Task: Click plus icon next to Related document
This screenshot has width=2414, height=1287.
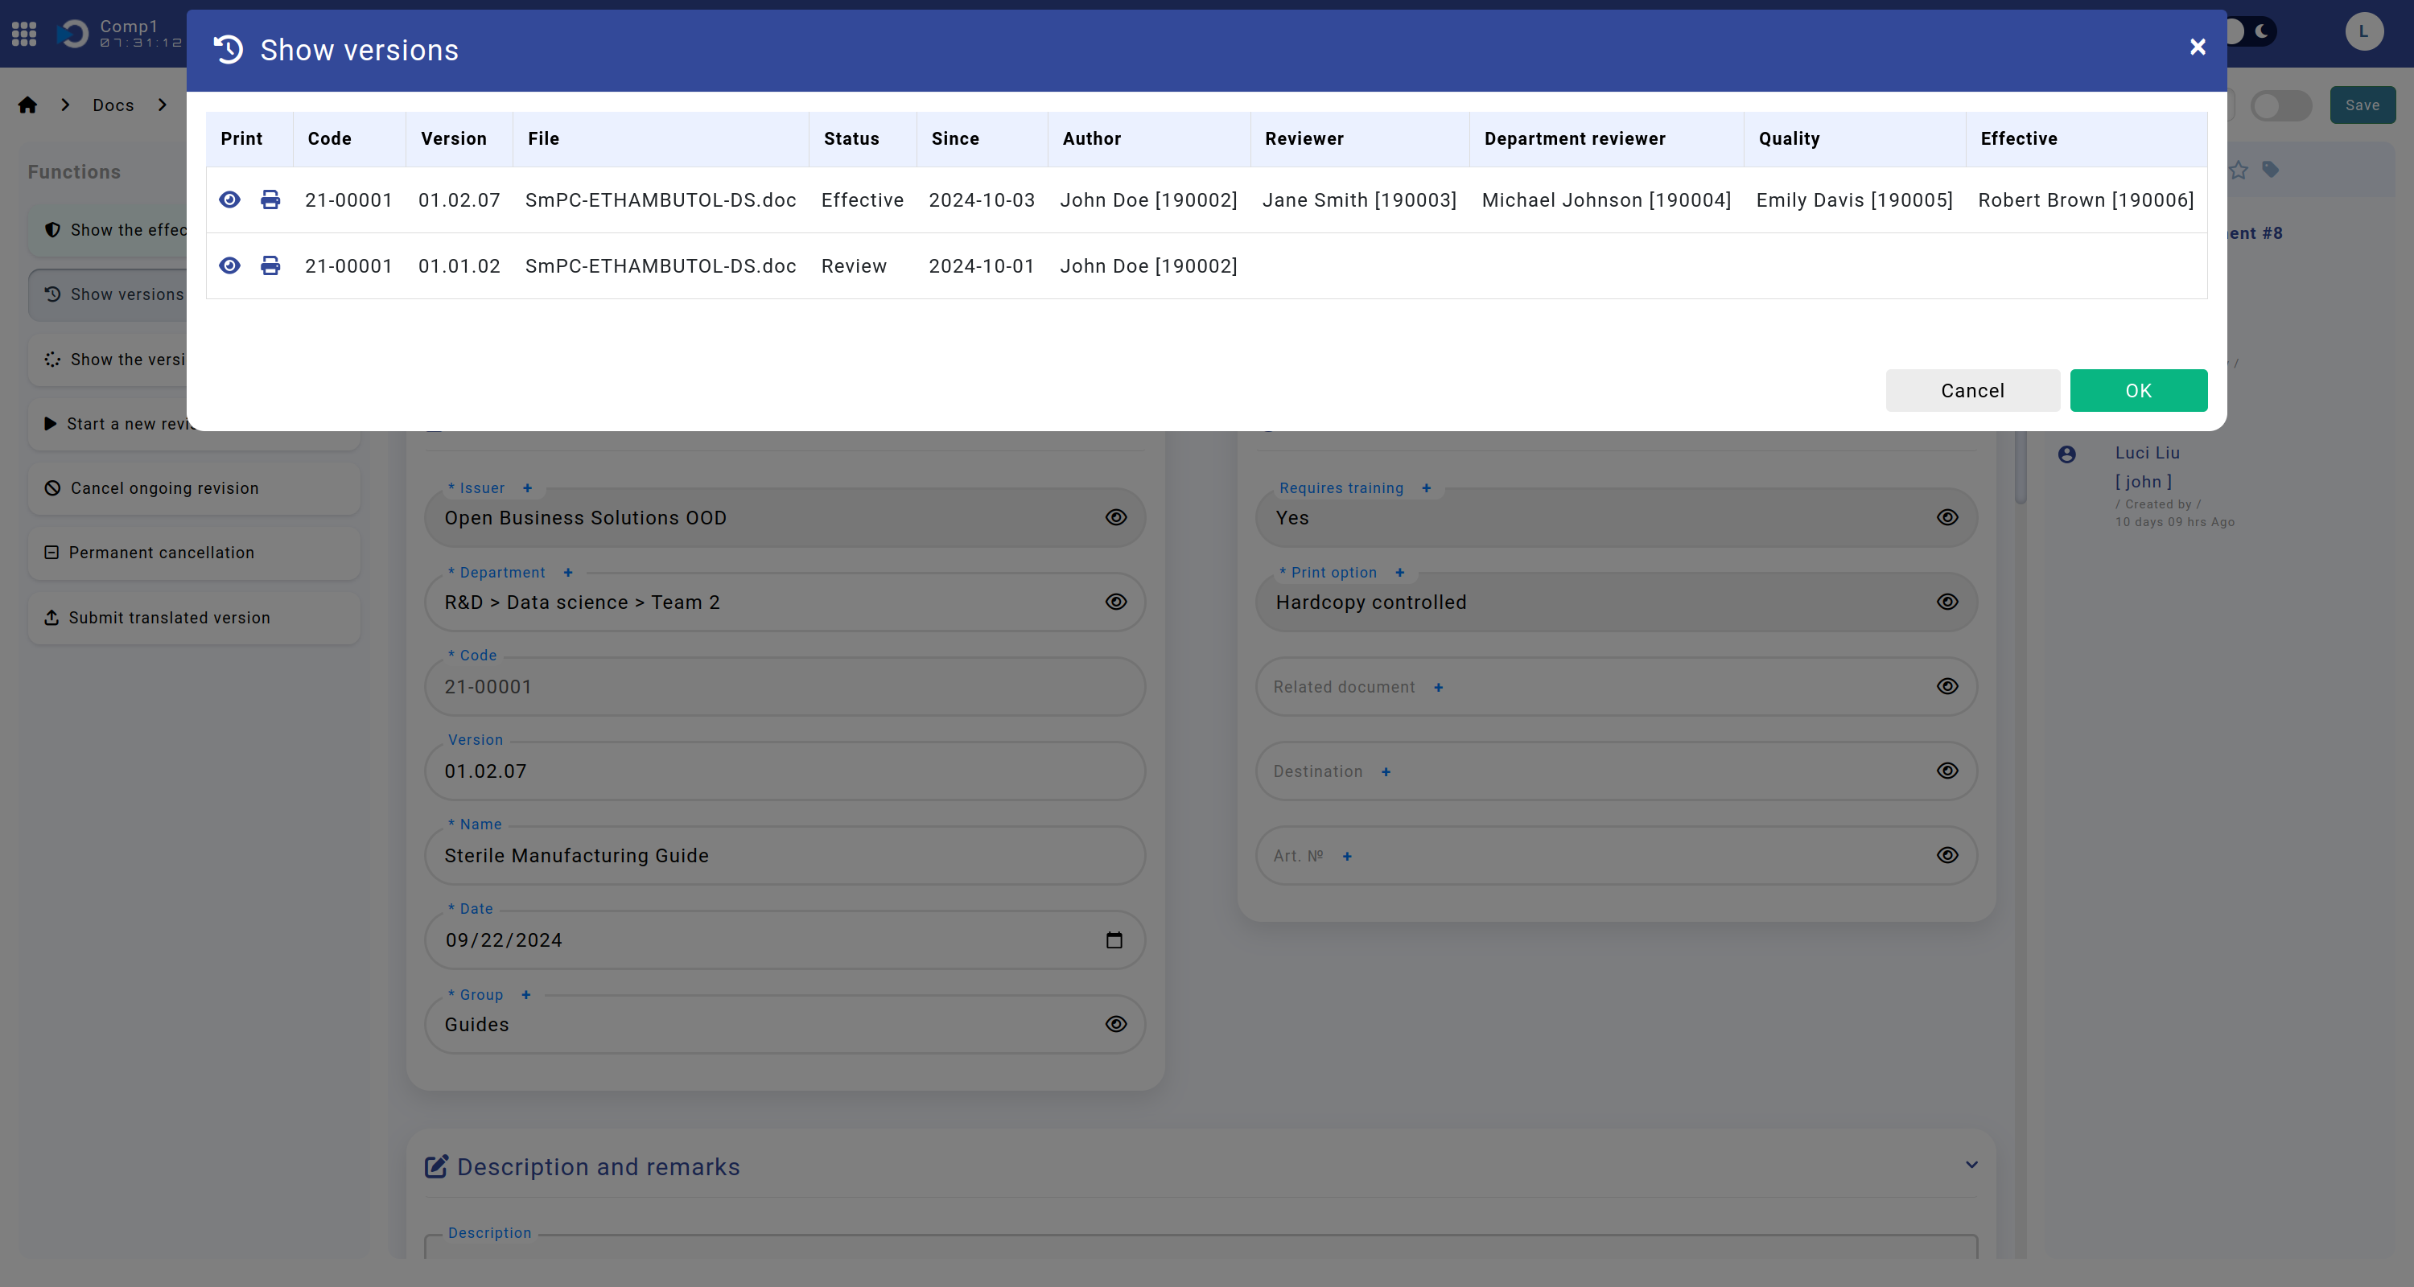Action: [x=1439, y=688]
